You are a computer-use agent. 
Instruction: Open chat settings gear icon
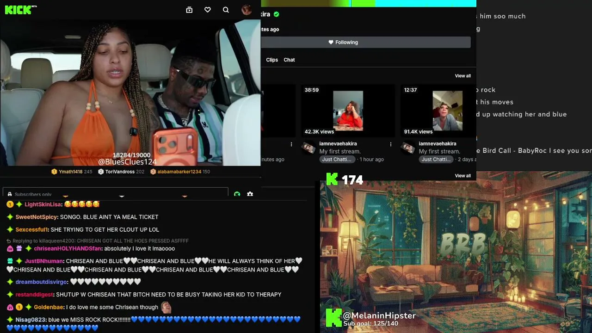click(x=250, y=194)
